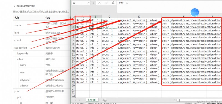Open the Name Box dropdown arrow
Image resolution: width=222 pixels, height=104 pixels.
(x=89, y=3)
